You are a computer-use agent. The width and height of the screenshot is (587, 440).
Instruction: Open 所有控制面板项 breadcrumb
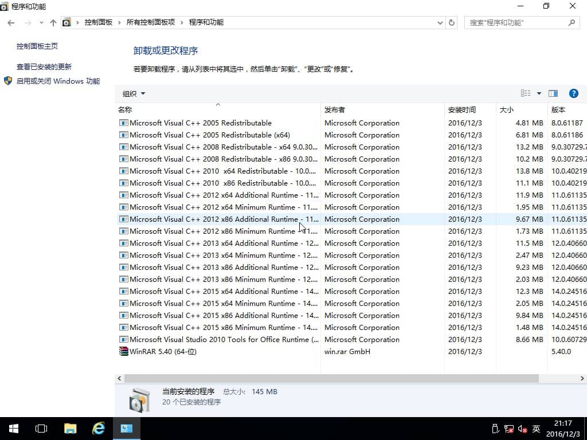[151, 22]
